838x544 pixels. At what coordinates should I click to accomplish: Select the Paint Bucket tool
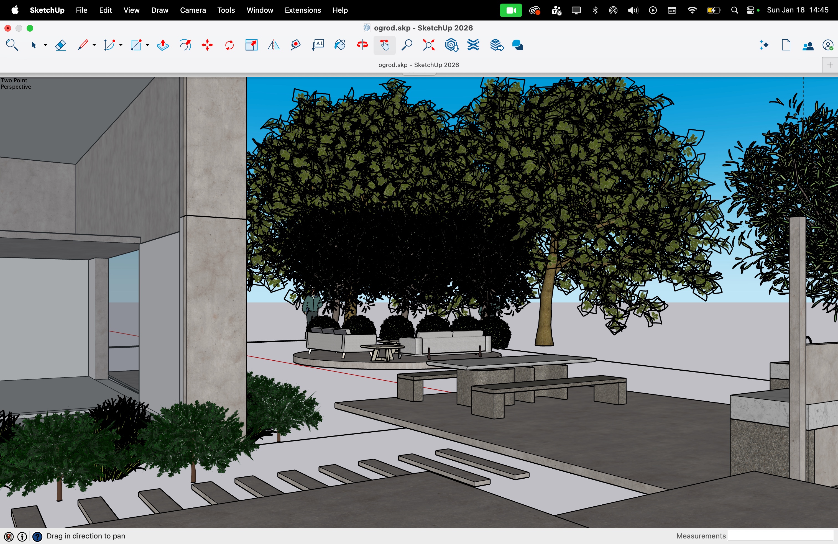coord(340,45)
